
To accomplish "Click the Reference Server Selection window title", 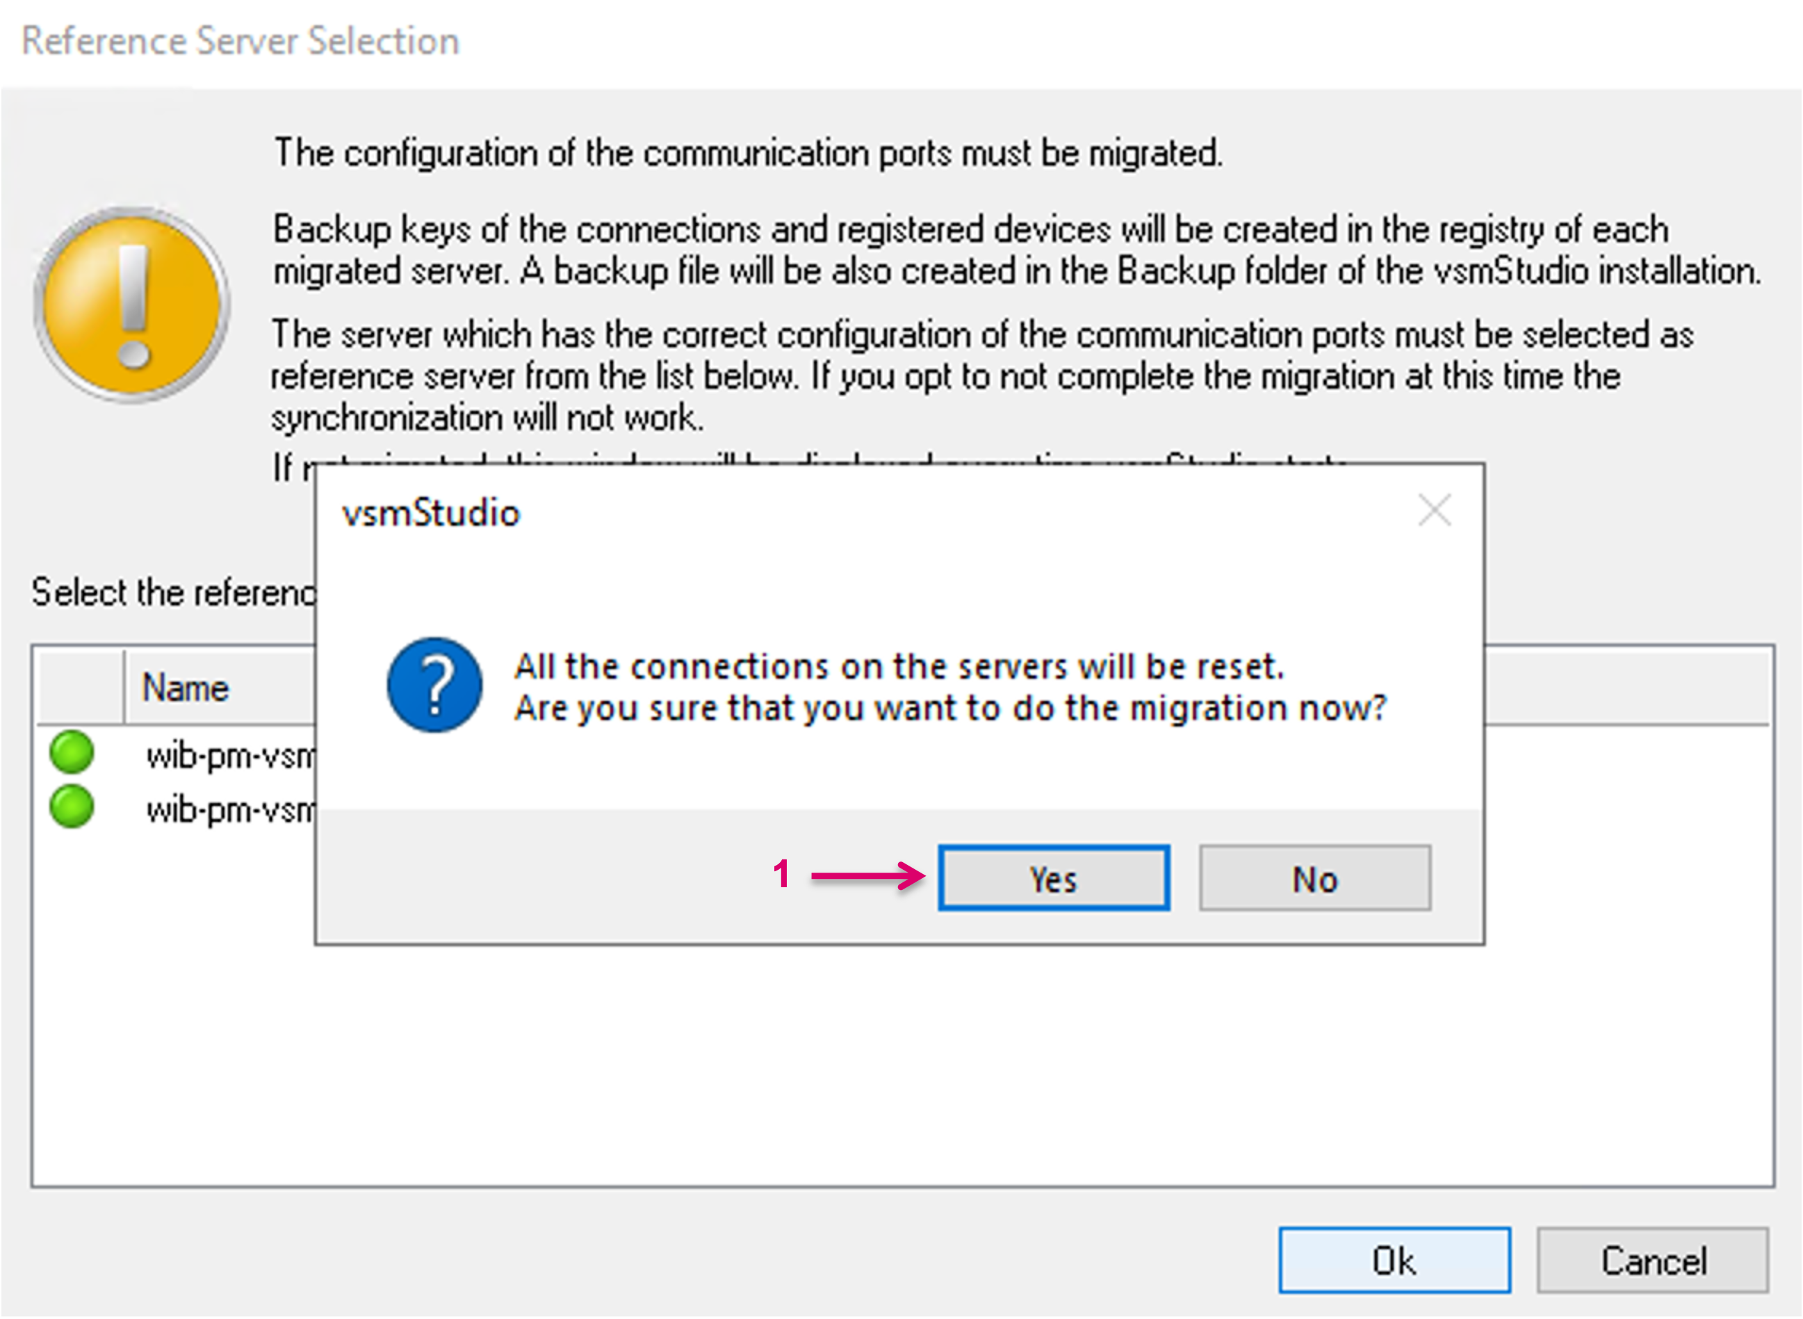I will click(240, 41).
